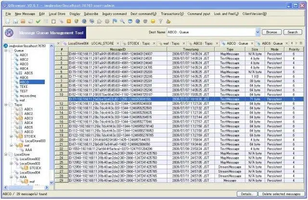
Task: Click the gear settings toolbar icon
Action: click(107, 21)
